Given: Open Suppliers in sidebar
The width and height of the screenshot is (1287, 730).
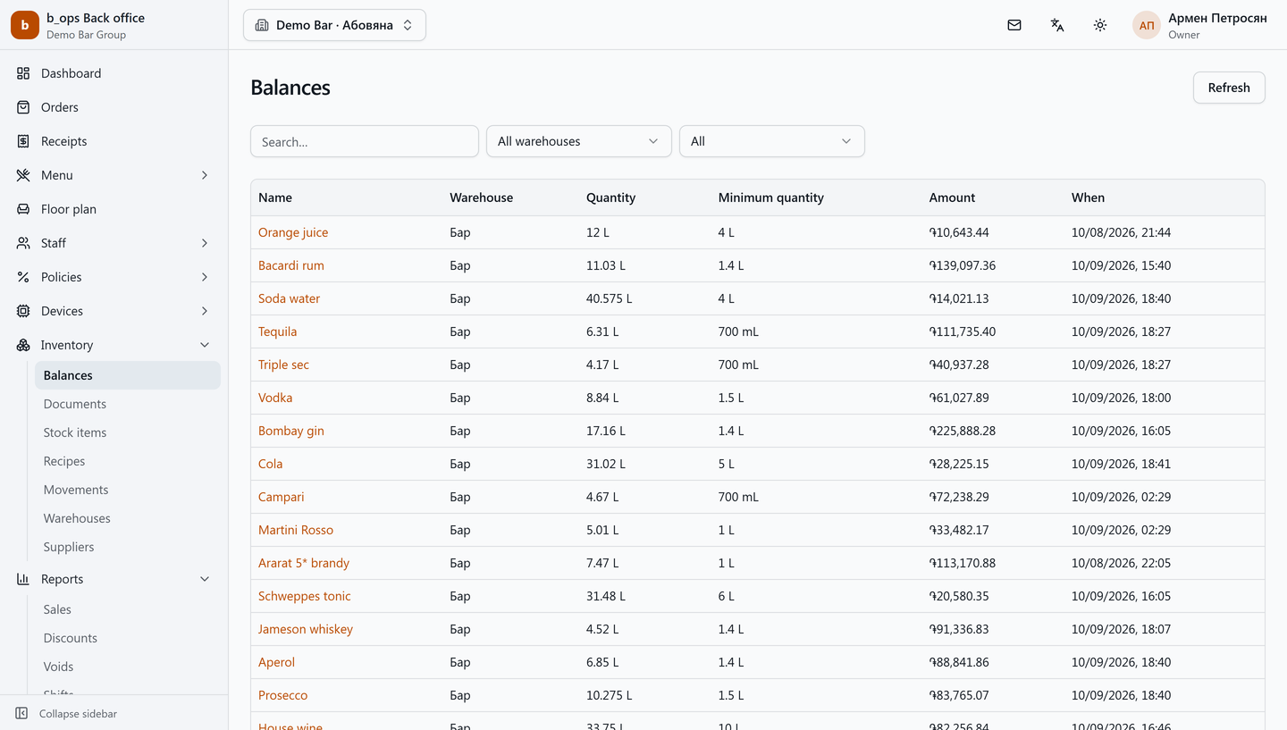Looking at the screenshot, I should coord(127,547).
